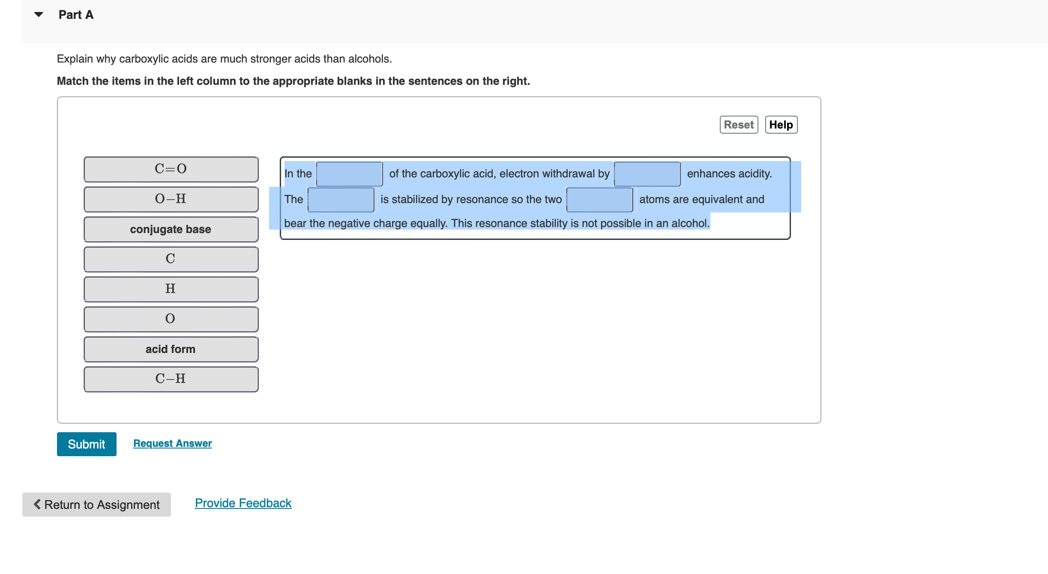Select the C–H answer tile
1048x574 pixels.
click(171, 379)
